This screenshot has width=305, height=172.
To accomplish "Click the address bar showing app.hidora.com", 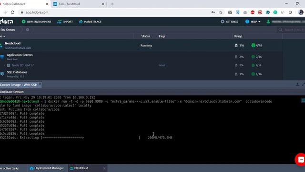I will tap(37, 12).
